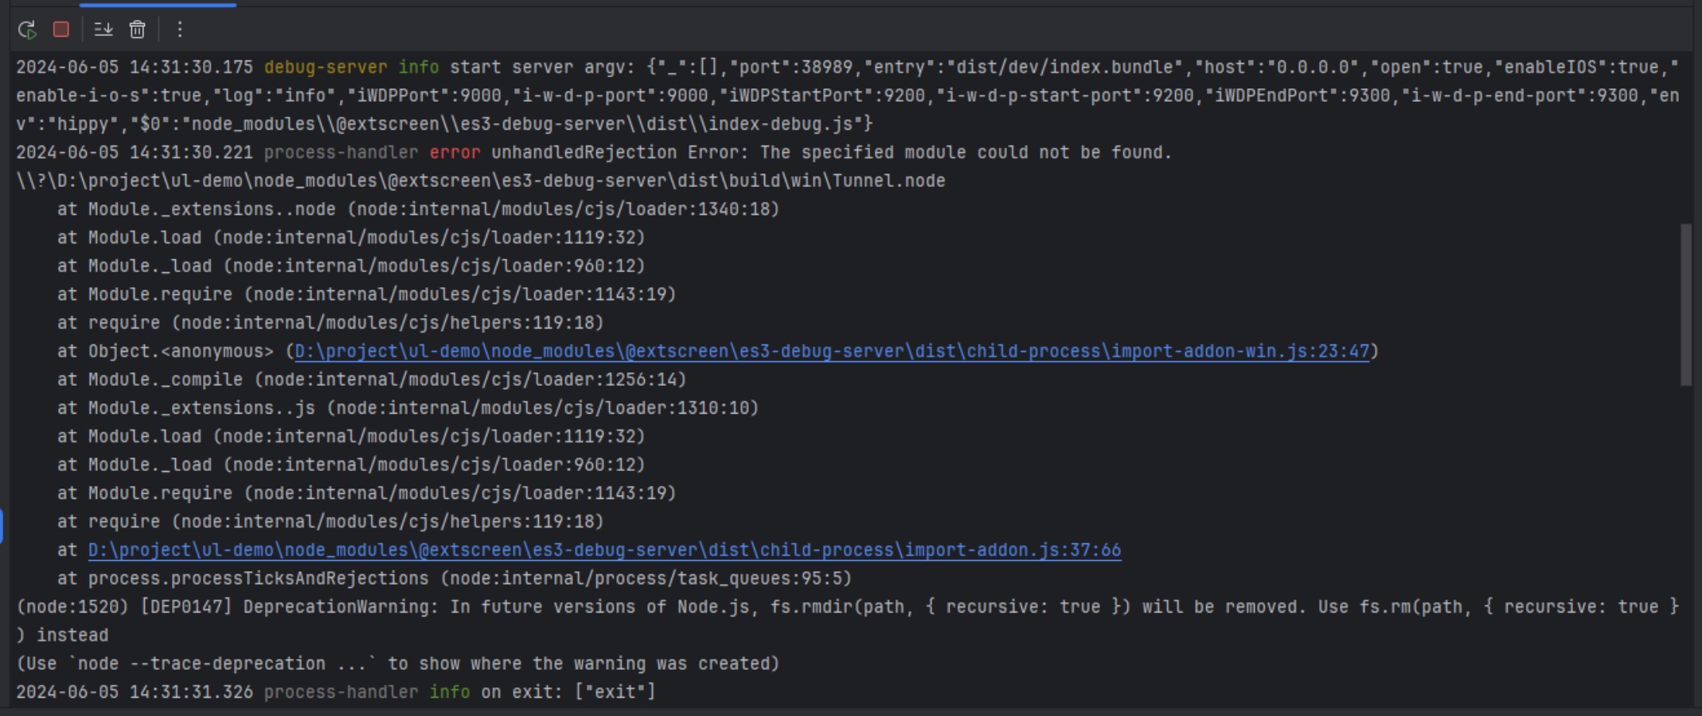Viewport: 1702px width, 716px height.
Task: Click the active run tab blue underline
Action: pos(158,4)
